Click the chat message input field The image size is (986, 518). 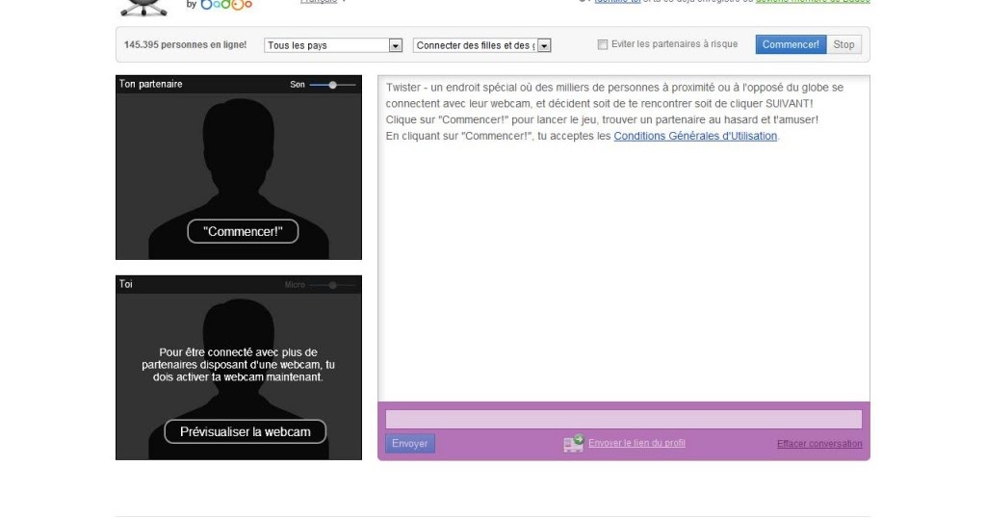[624, 419]
